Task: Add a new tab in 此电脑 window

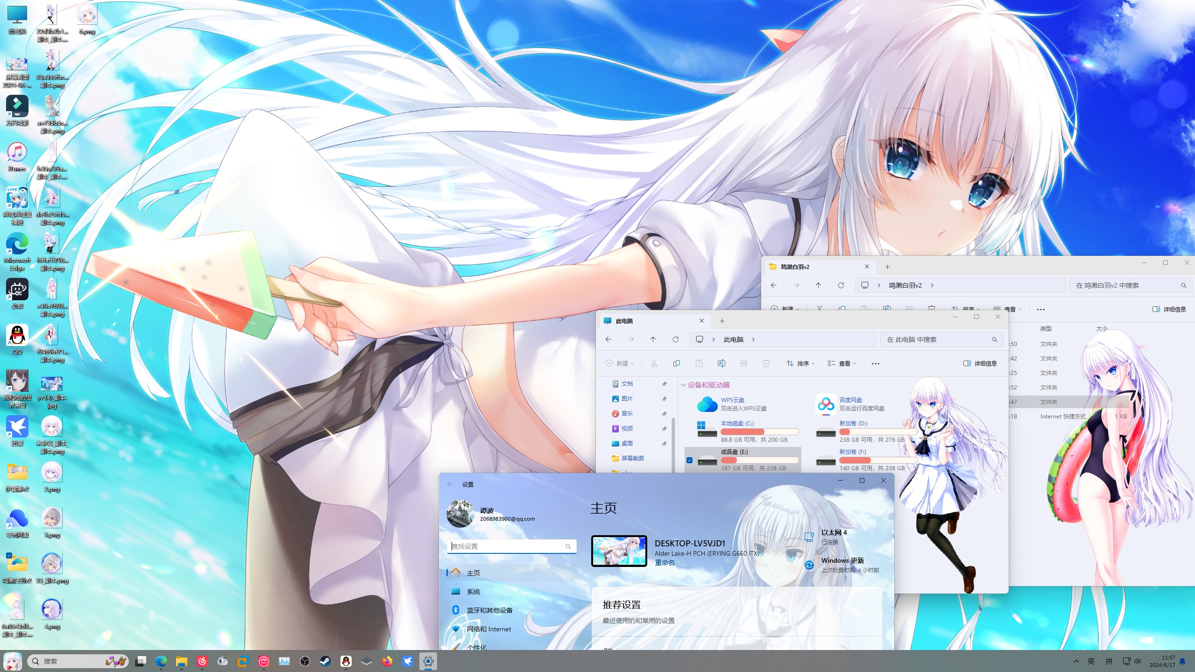Action: click(x=722, y=321)
